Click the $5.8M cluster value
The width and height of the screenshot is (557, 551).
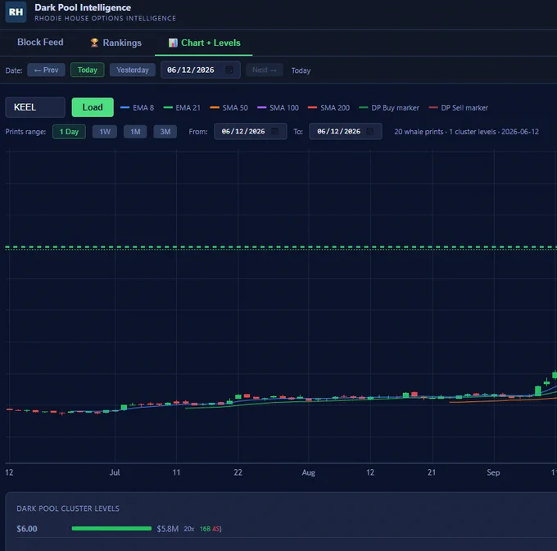[168, 529]
